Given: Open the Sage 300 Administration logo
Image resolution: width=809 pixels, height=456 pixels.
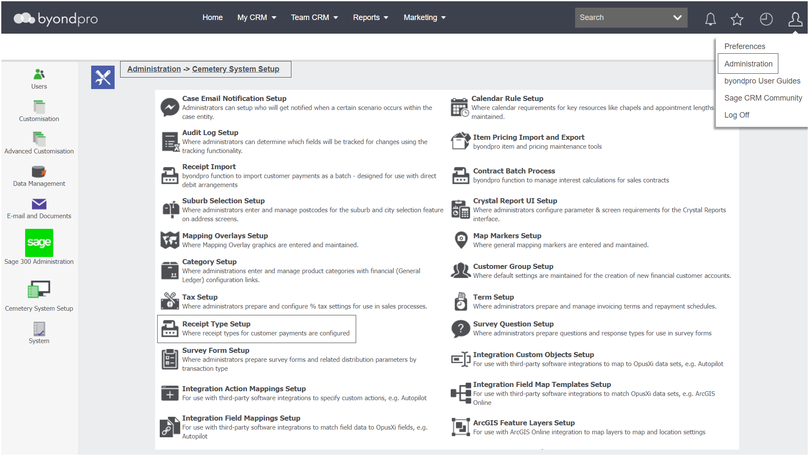Looking at the screenshot, I should click(39, 243).
